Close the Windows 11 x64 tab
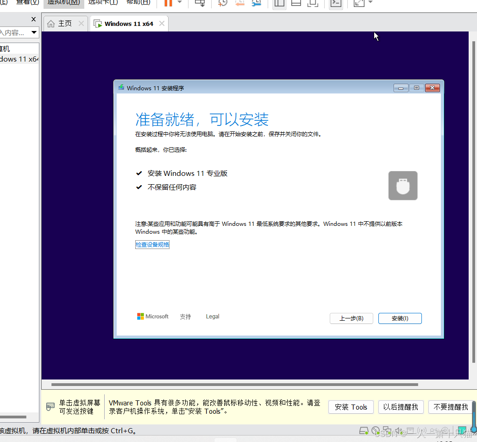The image size is (477, 442). point(162,24)
